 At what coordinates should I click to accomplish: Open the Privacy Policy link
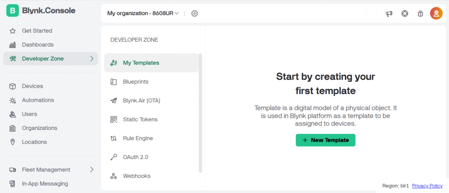pyautogui.click(x=427, y=186)
